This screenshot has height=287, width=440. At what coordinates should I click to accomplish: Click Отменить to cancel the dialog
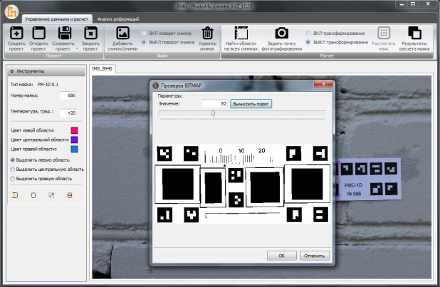tap(314, 256)
